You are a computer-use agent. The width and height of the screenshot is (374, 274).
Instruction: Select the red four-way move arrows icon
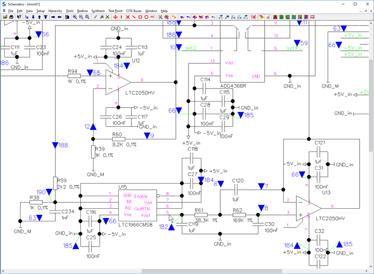pos(115,17)
